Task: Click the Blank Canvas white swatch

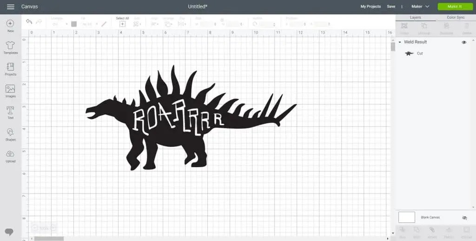Action: (406, 217)
